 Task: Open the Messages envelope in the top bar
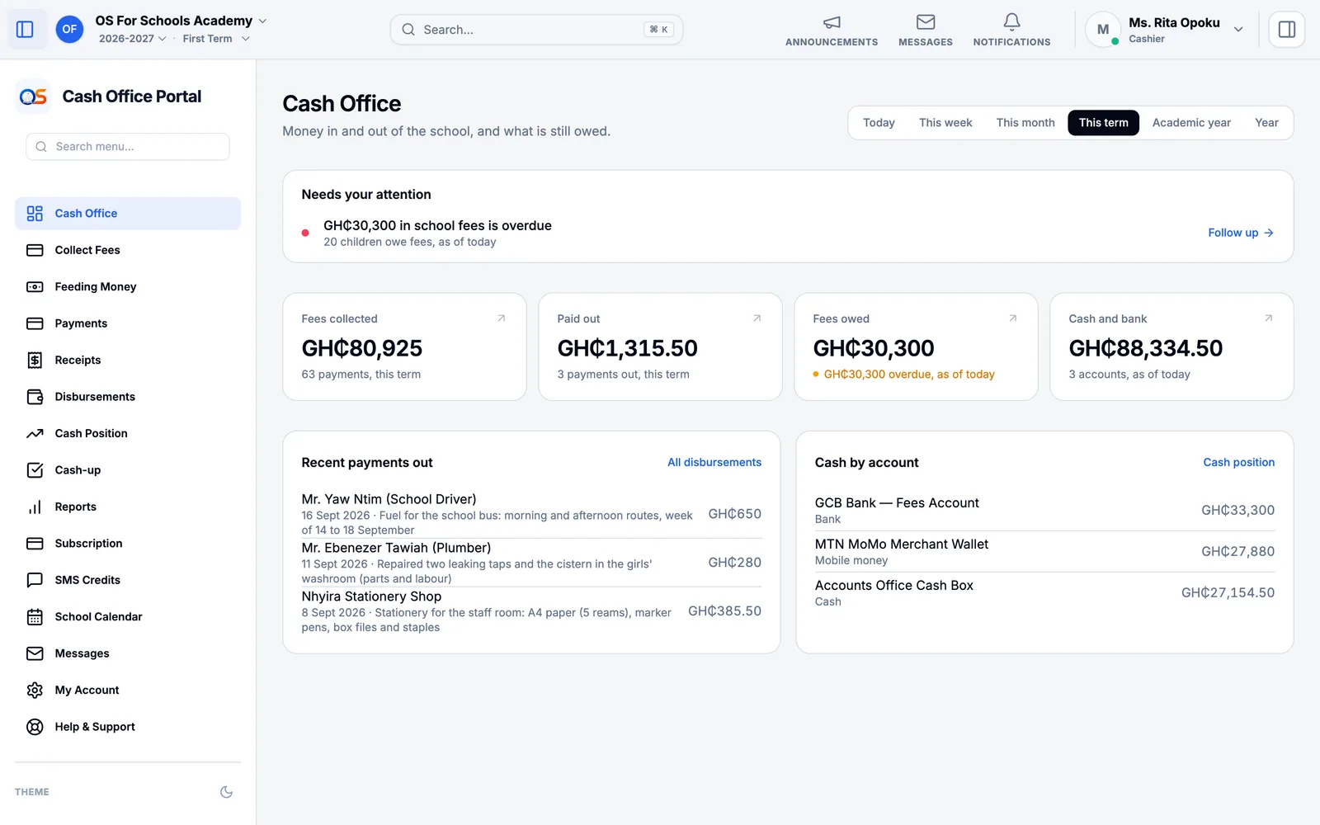tap(926, 22)
